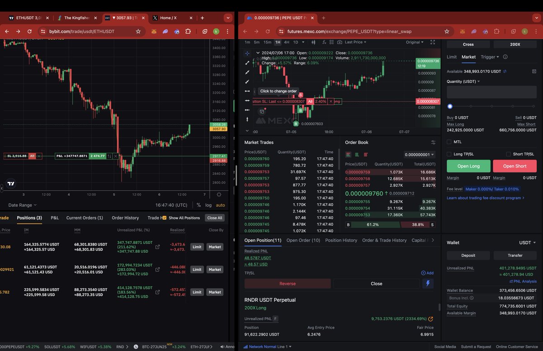Click the Open Long button
Image resolution: width=543 pixels, height=351 pixels.
tap(468, 166)
